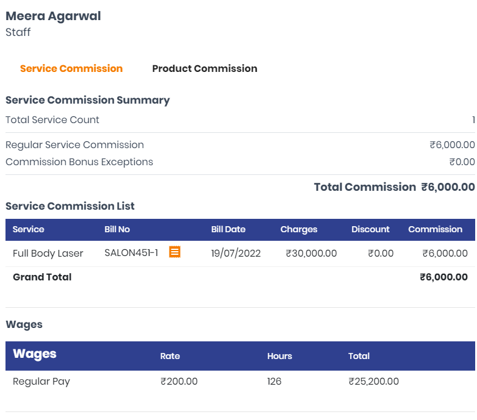477x420 pixels.
Task: Click the Service column header
Action: point(28,229)
